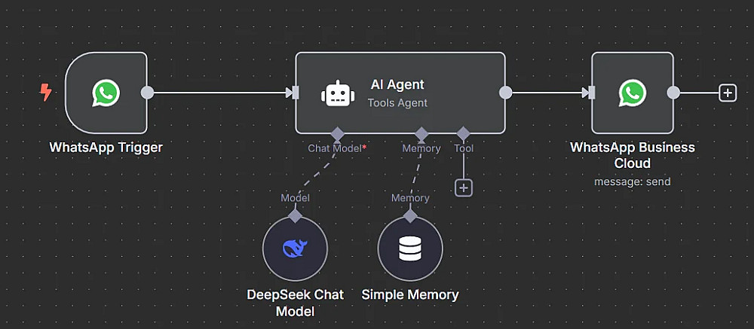Click the Memory diamond above Simple Memory
Screen dimensions: 754x329
(x=410, y=215)
